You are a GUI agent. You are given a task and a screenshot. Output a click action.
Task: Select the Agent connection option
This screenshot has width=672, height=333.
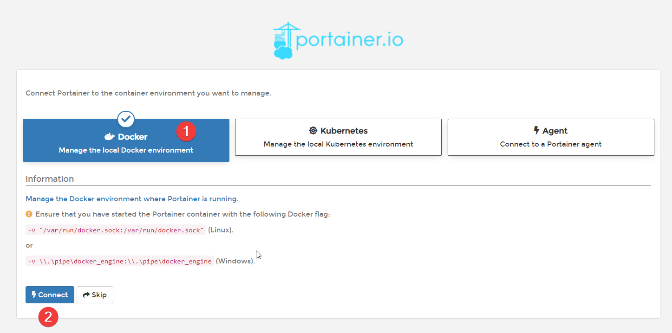click(551, 137)
